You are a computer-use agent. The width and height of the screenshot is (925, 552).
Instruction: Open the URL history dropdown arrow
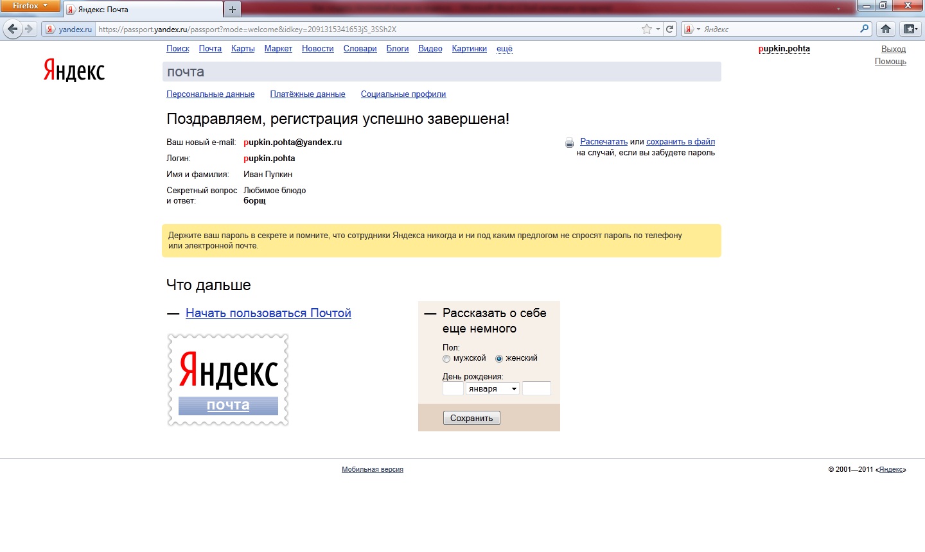658,29
